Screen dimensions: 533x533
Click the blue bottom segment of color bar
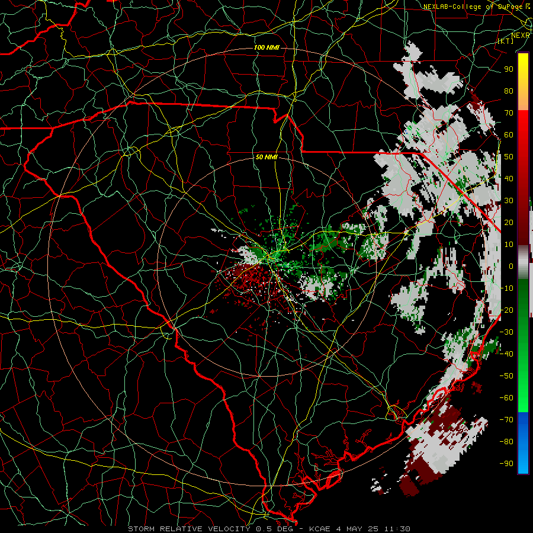coord(523,442)
